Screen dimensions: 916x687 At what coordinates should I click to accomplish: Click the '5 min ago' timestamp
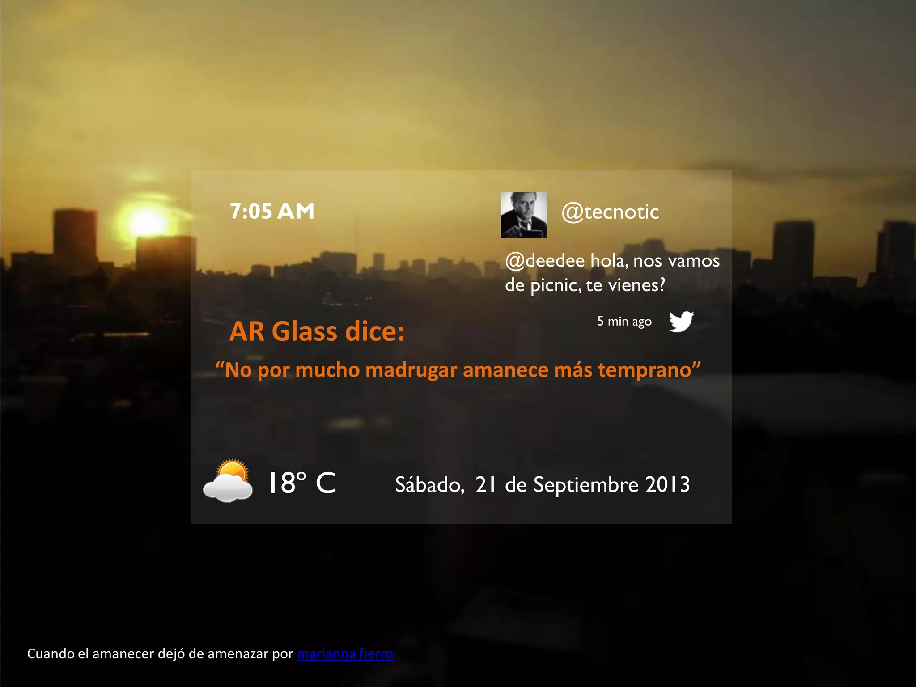coord(624,322)
